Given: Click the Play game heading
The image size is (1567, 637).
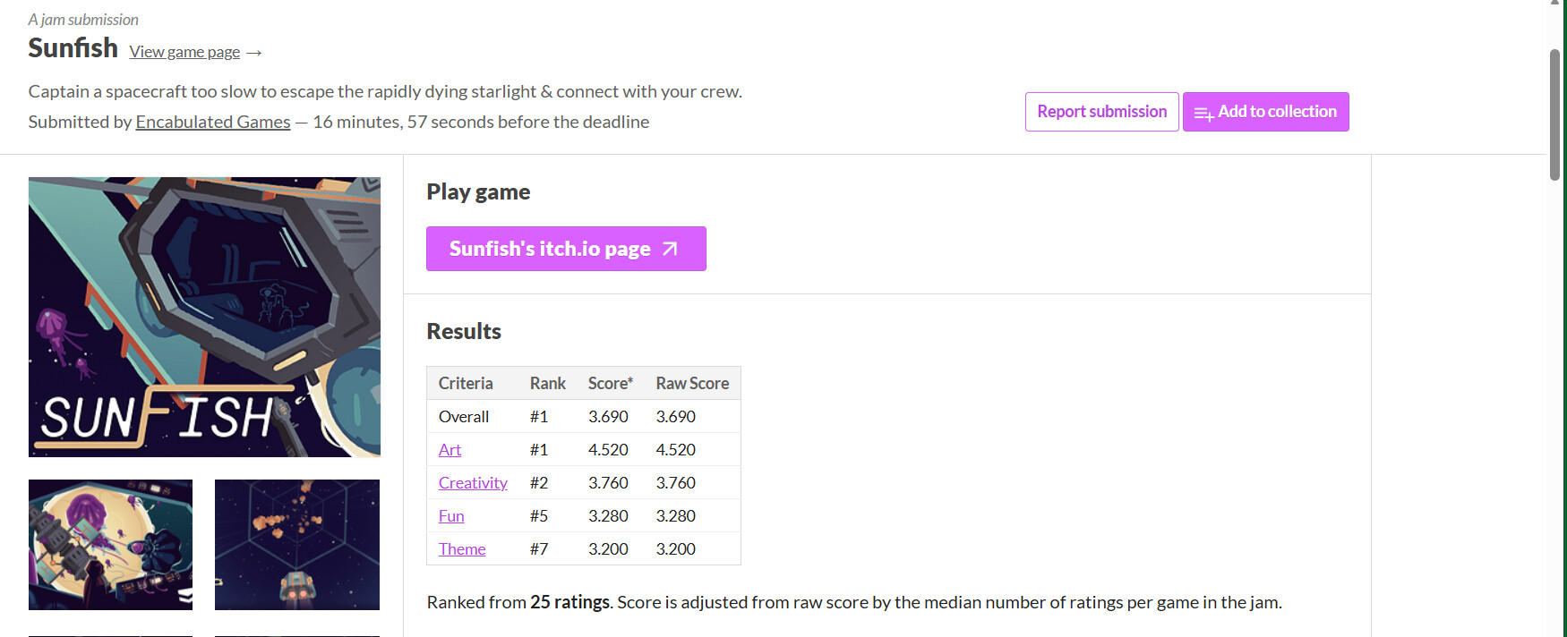Looking at the screenshot, I should [478, 191].
